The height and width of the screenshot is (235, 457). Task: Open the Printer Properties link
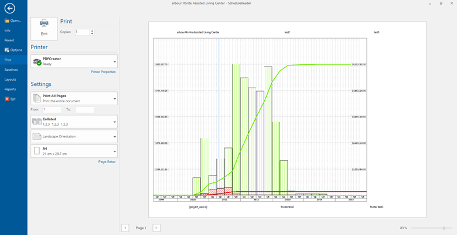point(103,72)
